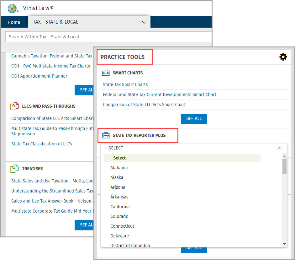Focus the Search Within Tax field

(108, 37)
